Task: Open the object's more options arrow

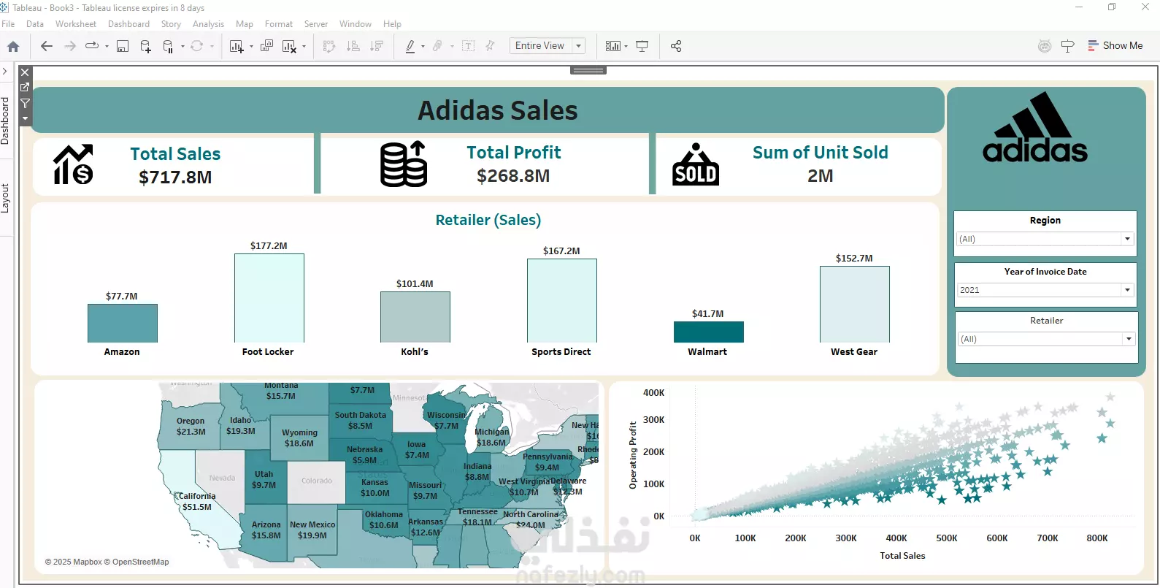Action: click(25, 118)
